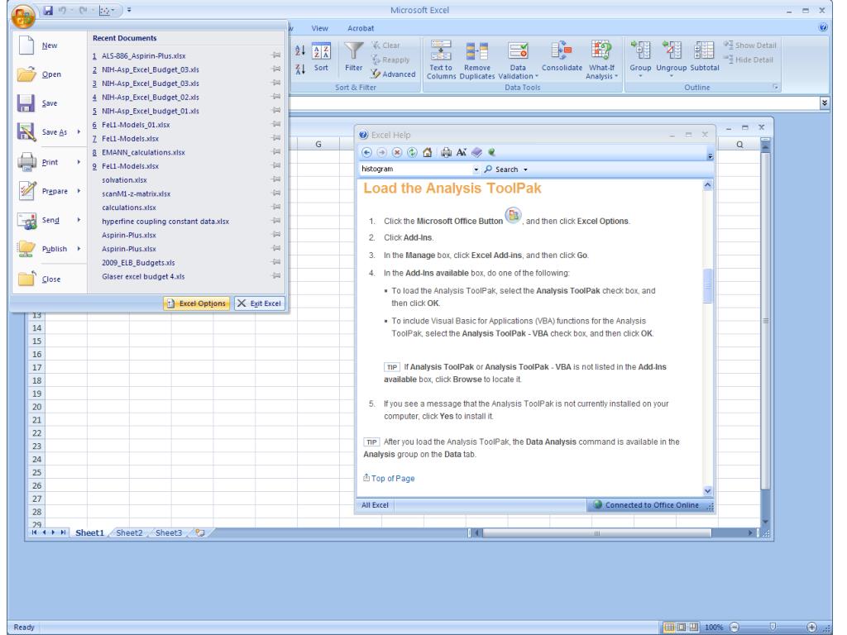Select the Sheet1 tab
This screenshot has width=847, height=635.
point(89,533)
